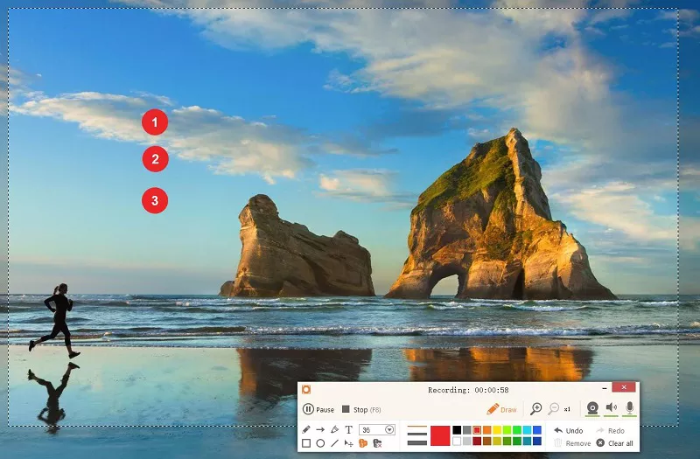Click the Zoom out magnifier icon
This screenshot has height=459, width=700.
[554, 408]
